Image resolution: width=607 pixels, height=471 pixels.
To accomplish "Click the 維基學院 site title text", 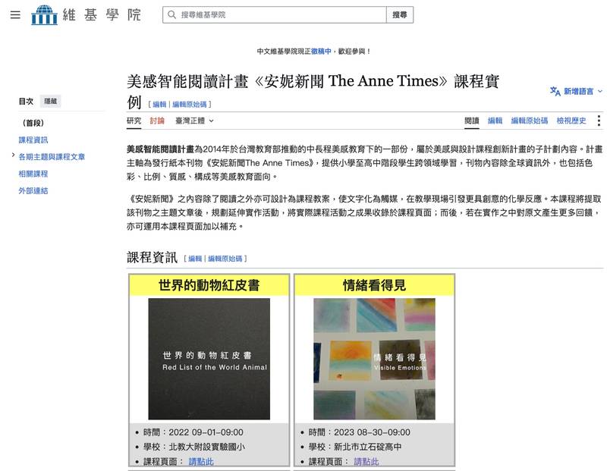I will click(x=102, y=15).
